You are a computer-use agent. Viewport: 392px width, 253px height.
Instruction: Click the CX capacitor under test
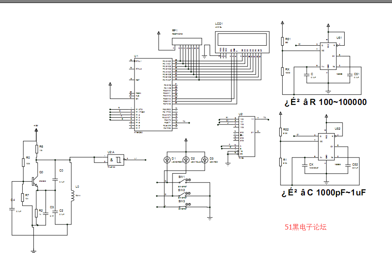click(304, 165)
